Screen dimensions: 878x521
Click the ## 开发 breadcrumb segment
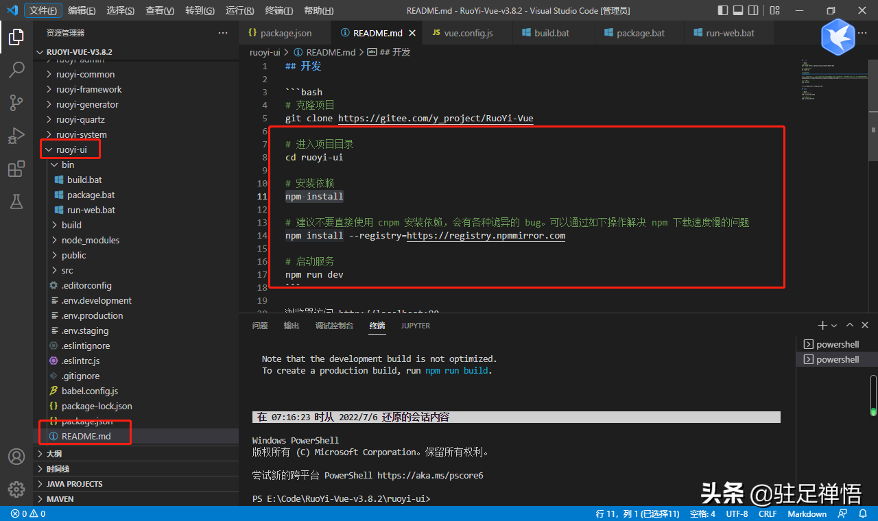[389, 52]
